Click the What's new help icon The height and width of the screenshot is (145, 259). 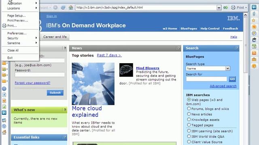tap(65, 110)
